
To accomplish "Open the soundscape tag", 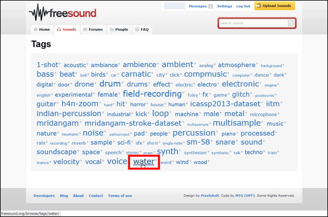I will pyautogui.click(x=56, y=152).
